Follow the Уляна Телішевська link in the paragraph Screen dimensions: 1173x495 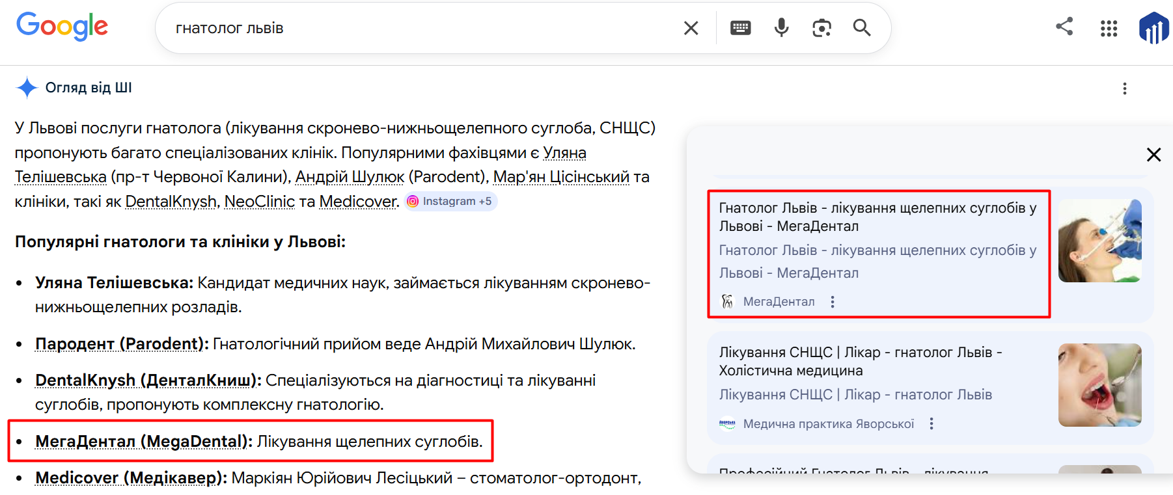pyautogui.click(x=565, y=153)
